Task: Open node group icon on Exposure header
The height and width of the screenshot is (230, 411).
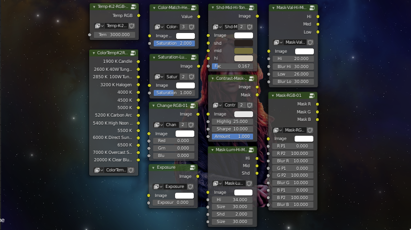Action: (x=193, y=167)
